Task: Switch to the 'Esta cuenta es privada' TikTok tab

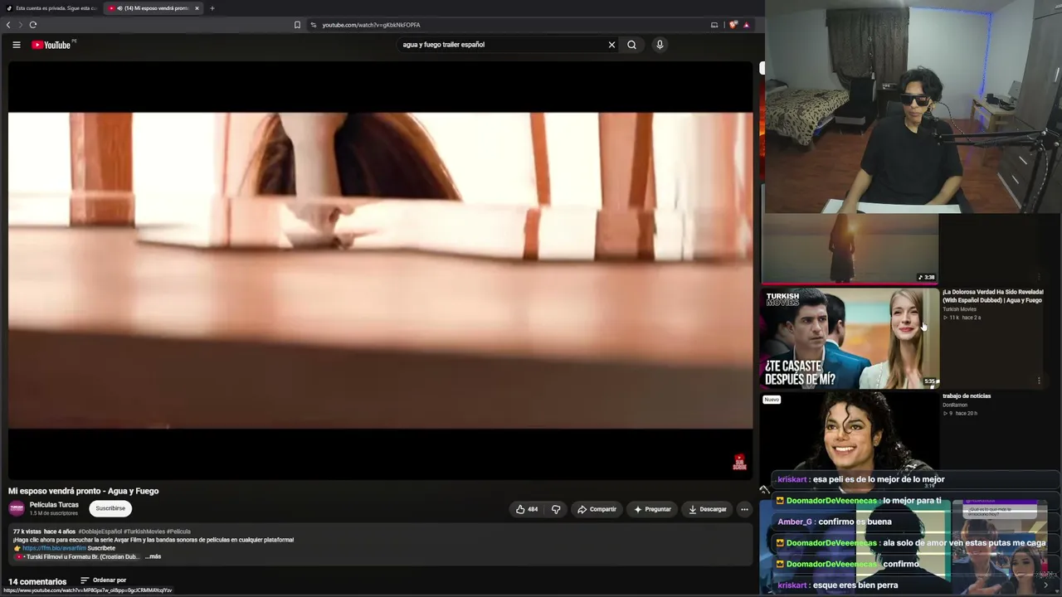Action: coord(51,8)
